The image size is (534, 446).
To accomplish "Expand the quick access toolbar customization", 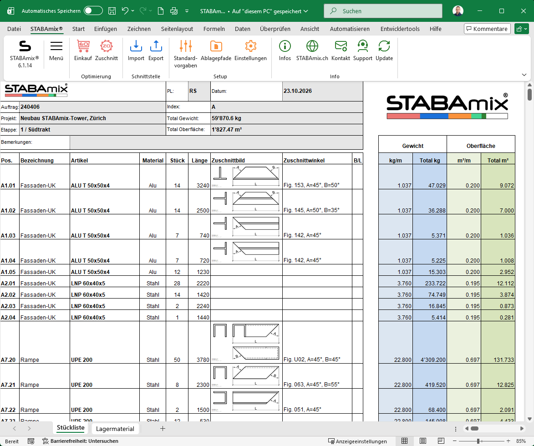I will (x=187, y=11).
